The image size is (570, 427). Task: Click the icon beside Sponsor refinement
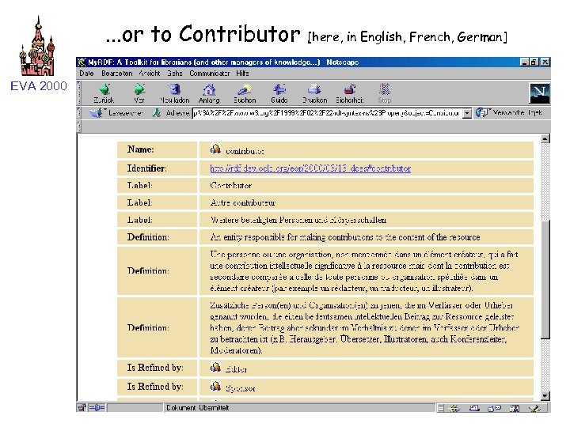[215, 387]
